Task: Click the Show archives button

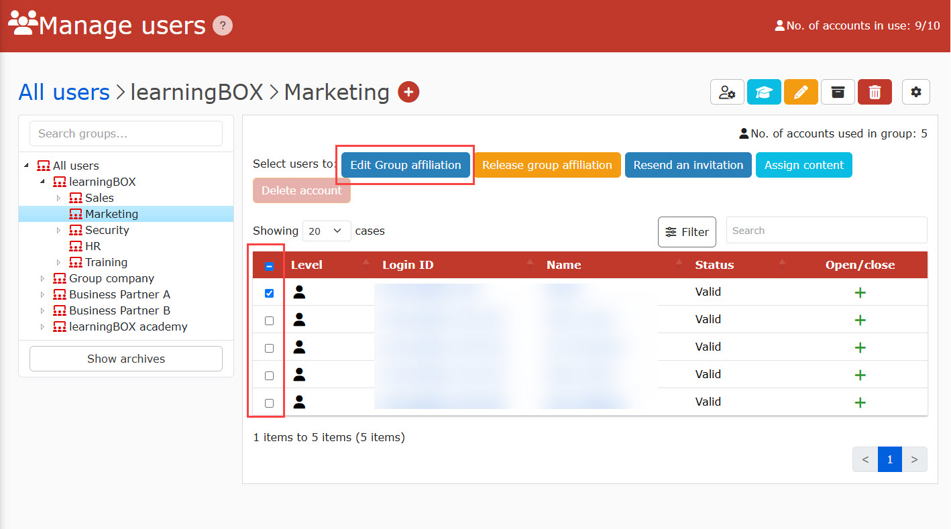Action: click(126, 359)
